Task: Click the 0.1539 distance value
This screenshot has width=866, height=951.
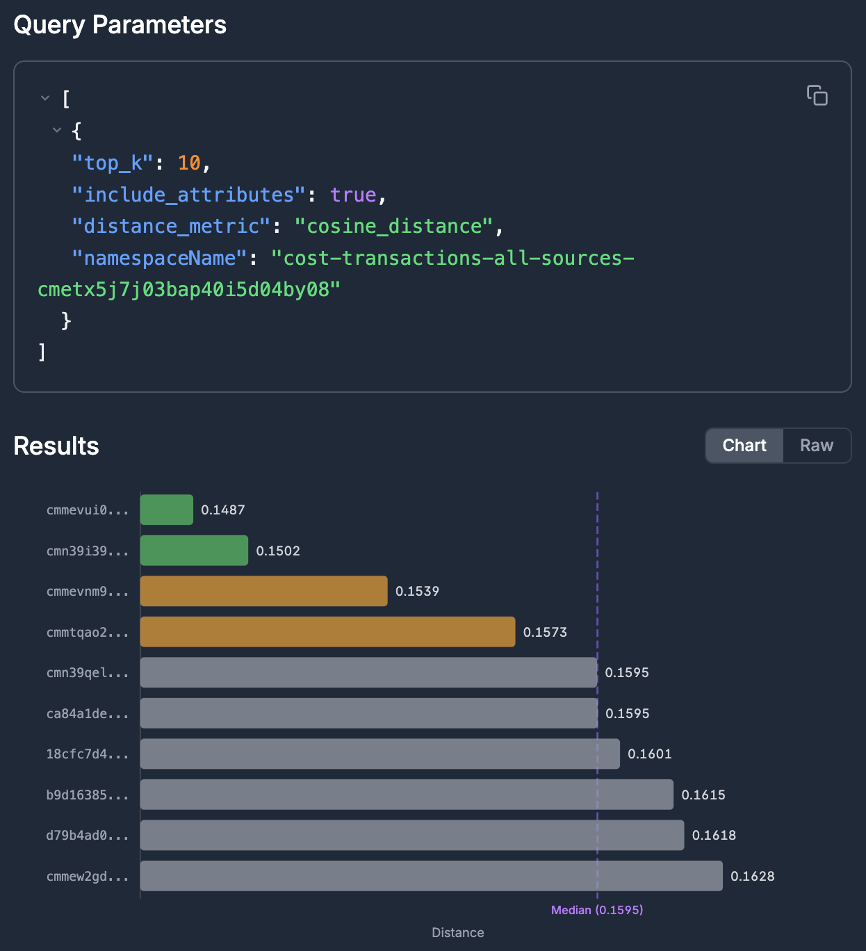Action: coord(418,592)
